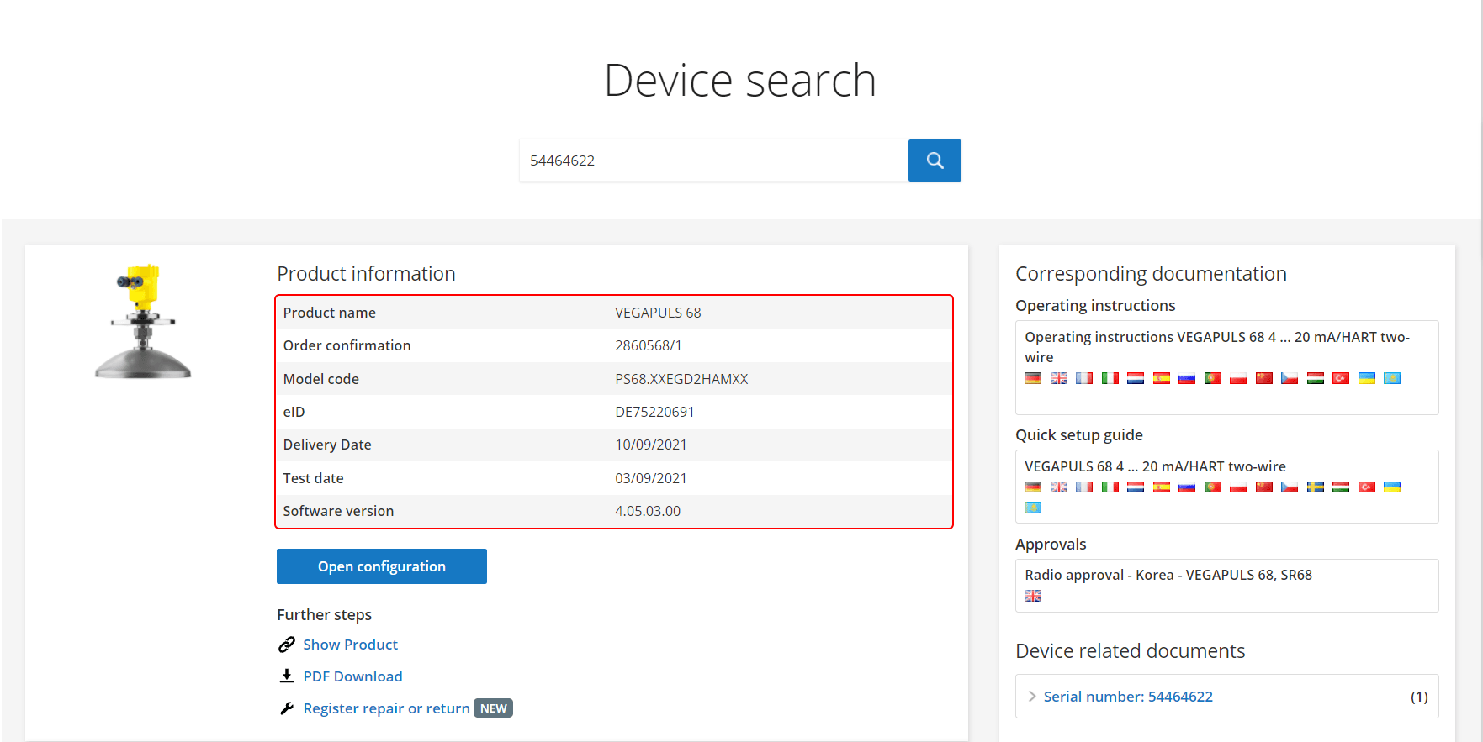1483x742 pixels.
Task: Select the model code PS68.XXEGD2HAMXX value
Action: tap(681, 379)
